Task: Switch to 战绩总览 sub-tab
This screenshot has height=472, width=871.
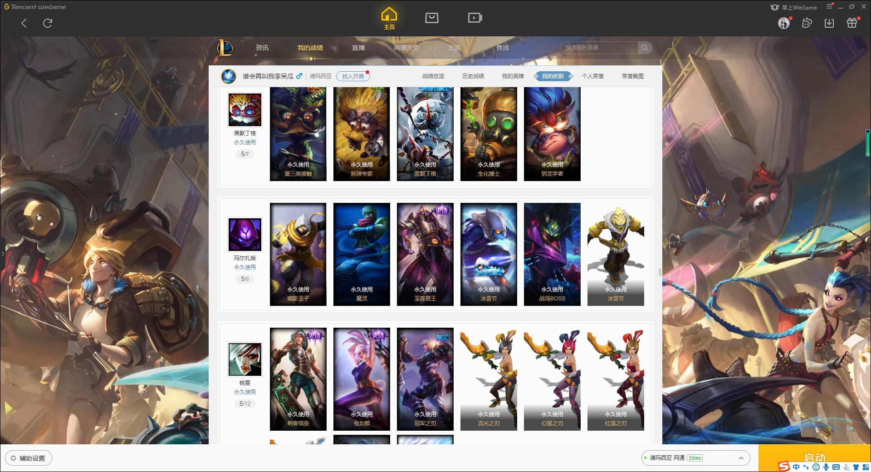Action: coord(433,76)
